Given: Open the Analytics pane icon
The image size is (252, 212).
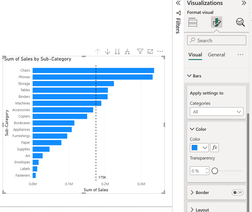Looking at the screenshot, I should (x=240, y=22).
